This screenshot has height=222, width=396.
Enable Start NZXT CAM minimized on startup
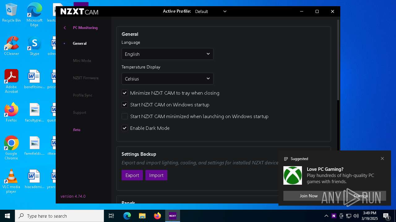tap(125, 116)
